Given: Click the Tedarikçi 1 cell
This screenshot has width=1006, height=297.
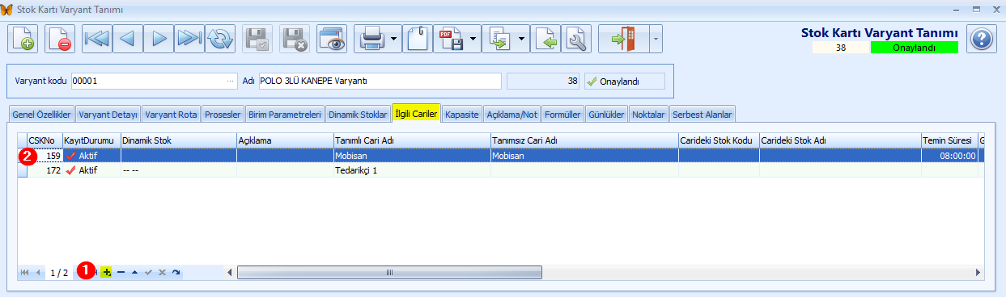Looking at the screenshot, I should point(411,170).
